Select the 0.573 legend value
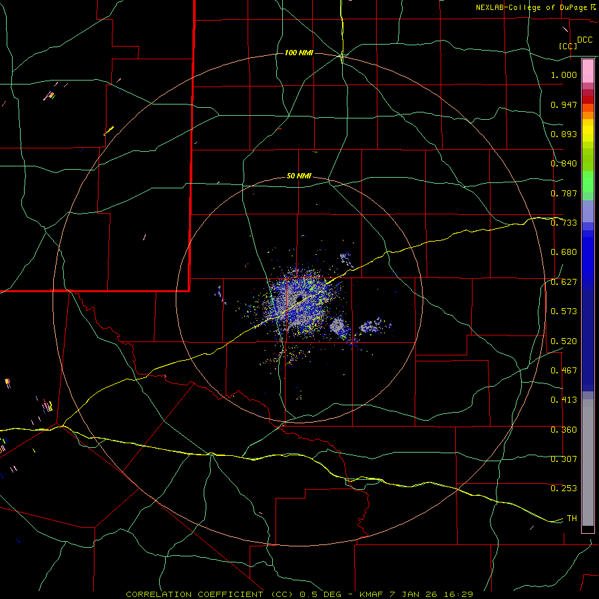 tap(564, 311)
